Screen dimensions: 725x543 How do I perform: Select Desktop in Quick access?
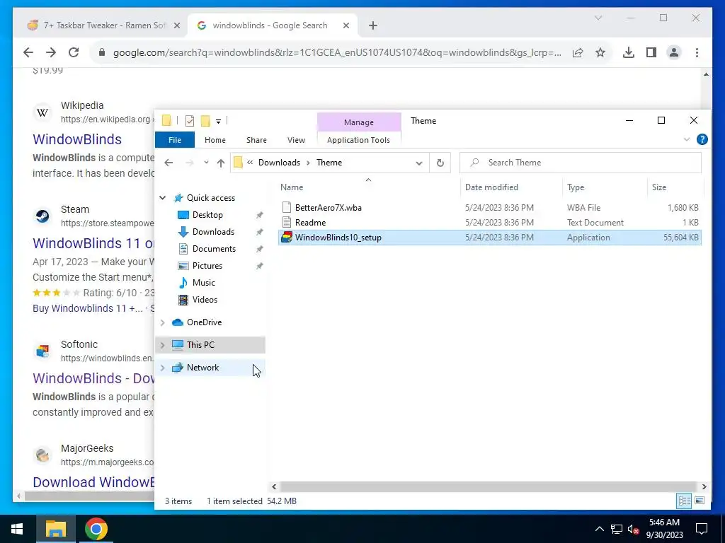[x=207, y=215]
